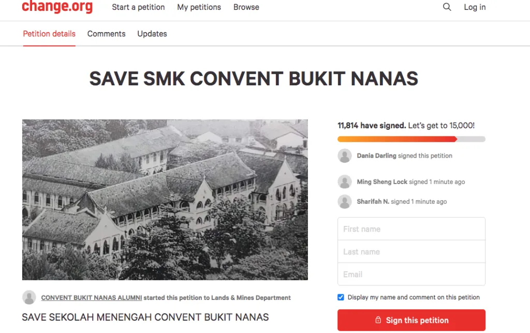This screenshot has width=530, height=333.
Task: Click Sharifah N.'s avatar icon
Action: 345,202
